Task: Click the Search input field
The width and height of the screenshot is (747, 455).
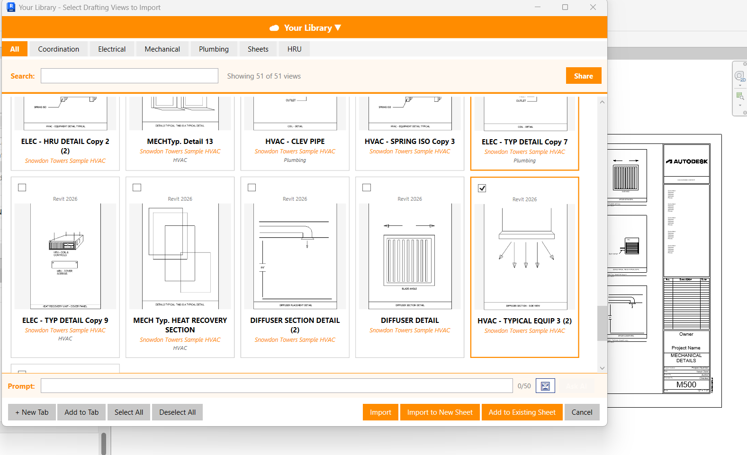Action: (129, 76)
